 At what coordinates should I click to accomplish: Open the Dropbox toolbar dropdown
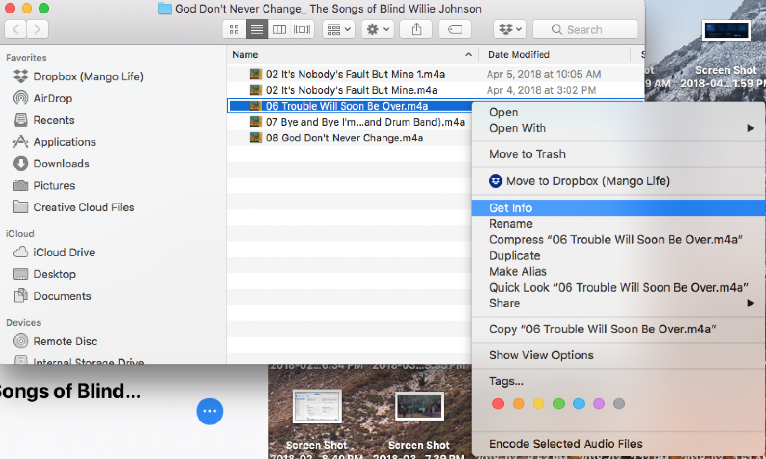pos(510,29)
